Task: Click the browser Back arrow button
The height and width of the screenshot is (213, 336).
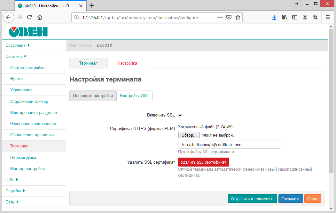Action: pyautogui.click(x=9, y=18)
